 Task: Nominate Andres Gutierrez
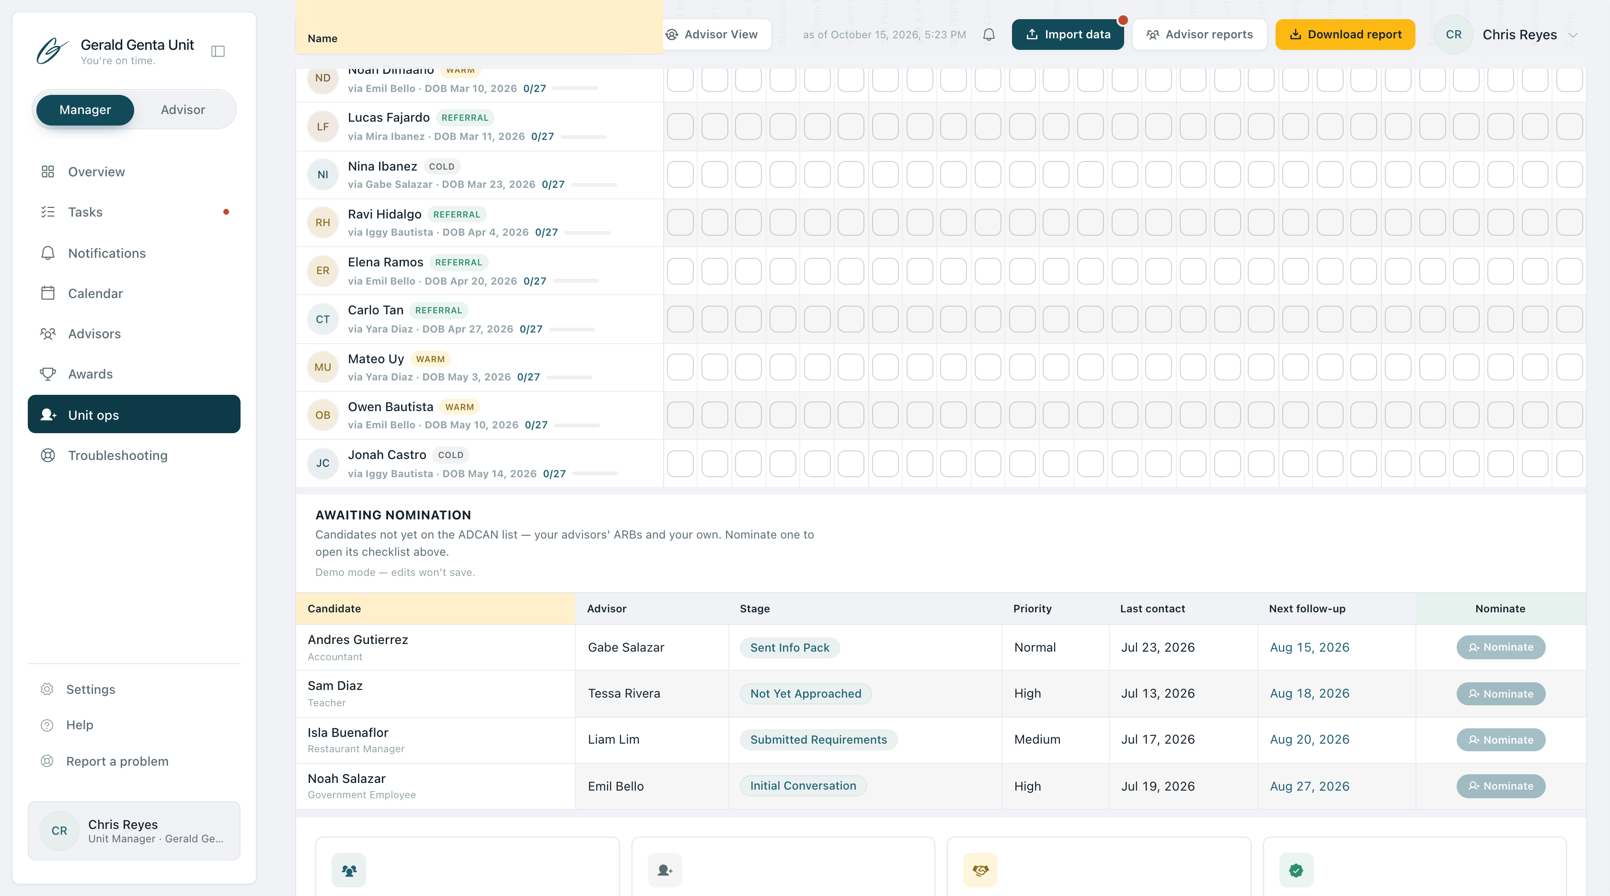1501,647
